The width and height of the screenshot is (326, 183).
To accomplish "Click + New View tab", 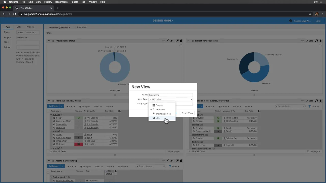I will [81, 27].
